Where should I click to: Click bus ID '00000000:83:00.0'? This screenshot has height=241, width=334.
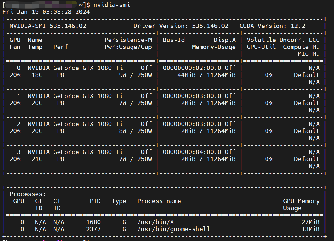tap(192, 124)
